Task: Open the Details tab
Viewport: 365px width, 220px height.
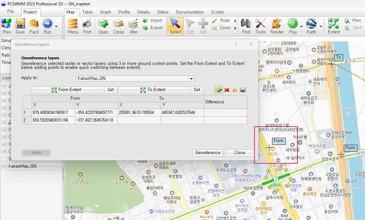Action: pos(143,12)
